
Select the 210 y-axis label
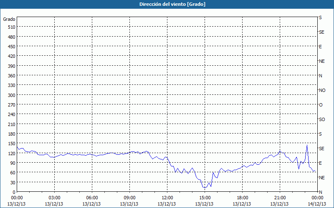click(x=12, y=124)
